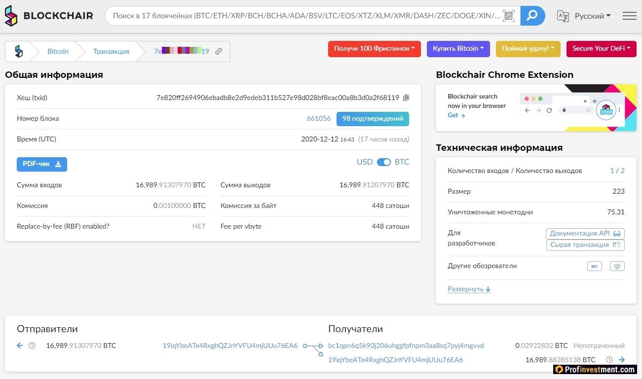Open recipient address 19iqYbeATe4RxghQZJnYVFU4mjUUu76EA6

[x=396, y=360]
